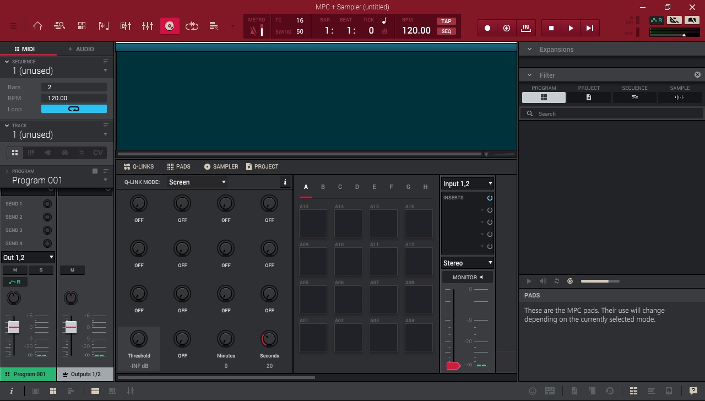Viewport: 705px width, 401px height.
Task: Go to Main mode via the home icon
Action: pyautogui.click(x=37, y=26)
